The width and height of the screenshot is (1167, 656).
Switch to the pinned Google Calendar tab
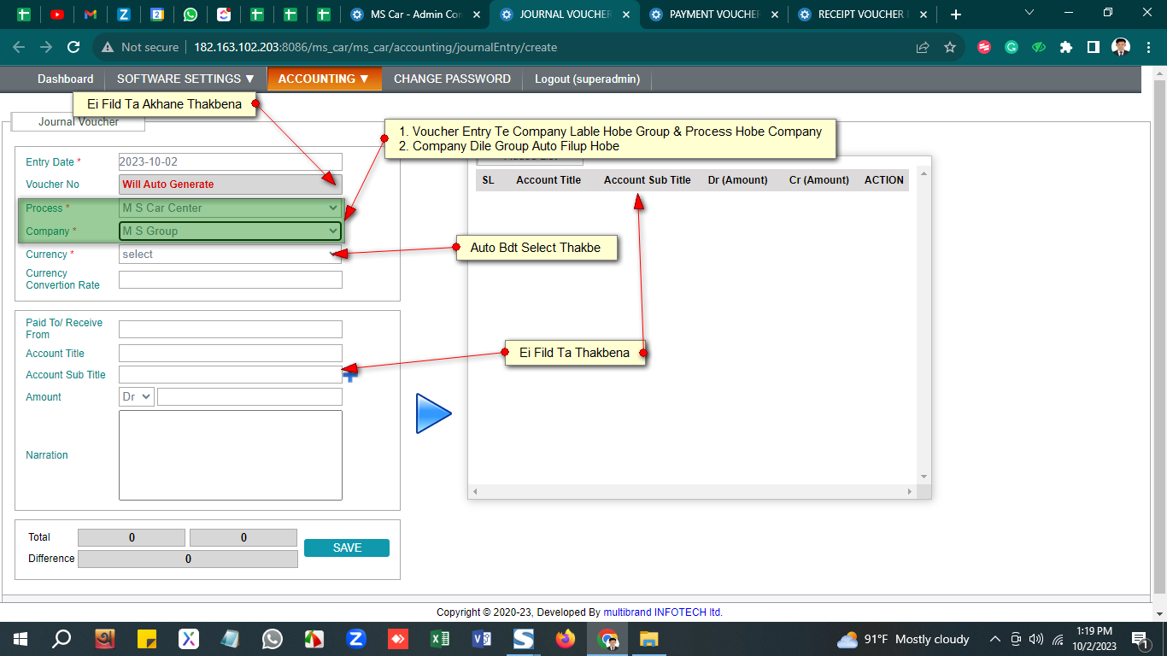click(157, 15)
